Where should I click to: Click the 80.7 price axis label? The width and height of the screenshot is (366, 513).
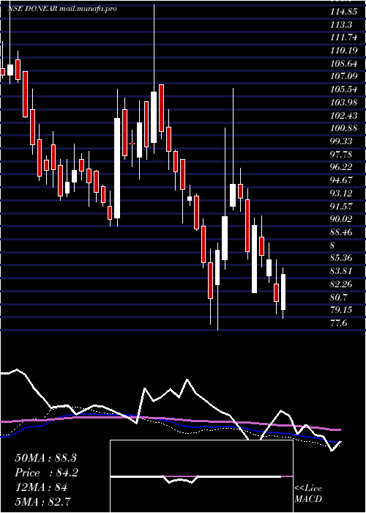coord(340,298)
